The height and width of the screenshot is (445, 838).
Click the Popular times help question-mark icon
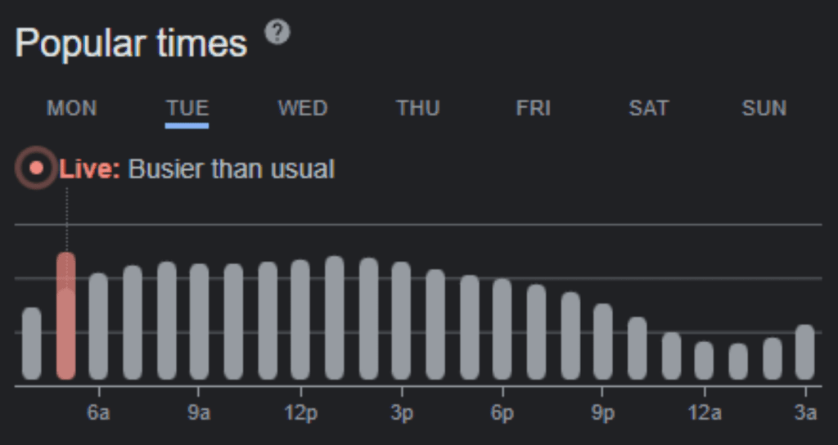click(277, 33)
